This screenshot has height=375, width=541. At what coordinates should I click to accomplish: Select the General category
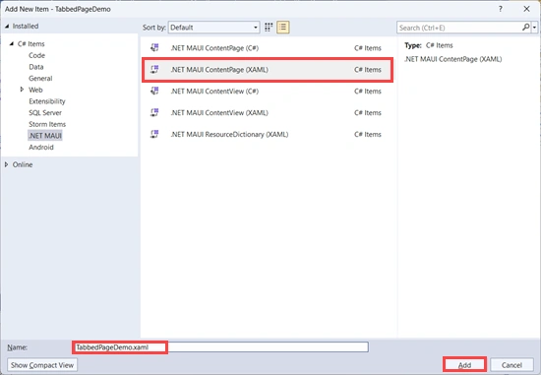(40, 78)
